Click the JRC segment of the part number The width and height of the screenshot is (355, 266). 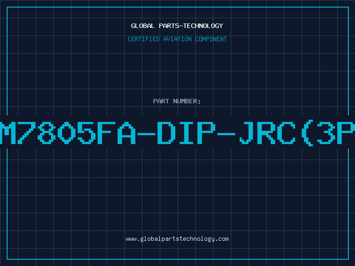268,133
